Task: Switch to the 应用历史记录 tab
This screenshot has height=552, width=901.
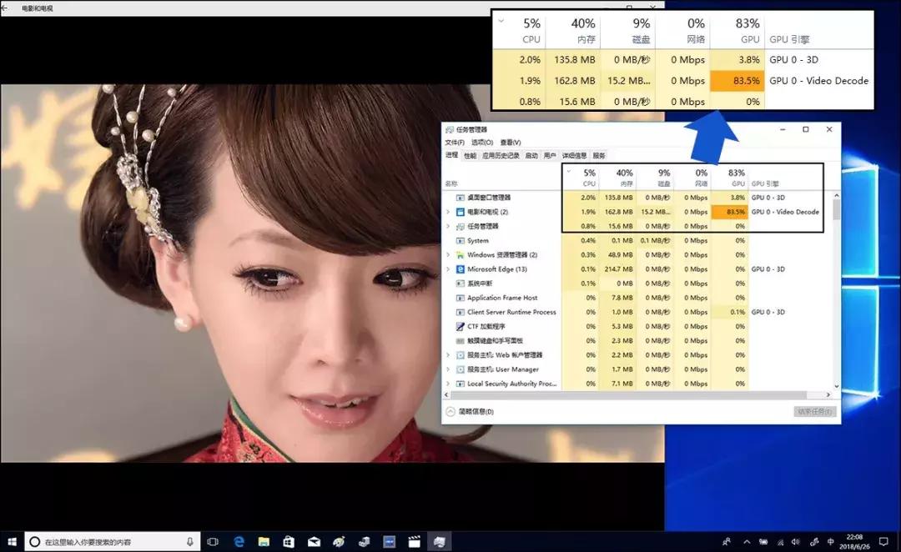Action: 501,156
